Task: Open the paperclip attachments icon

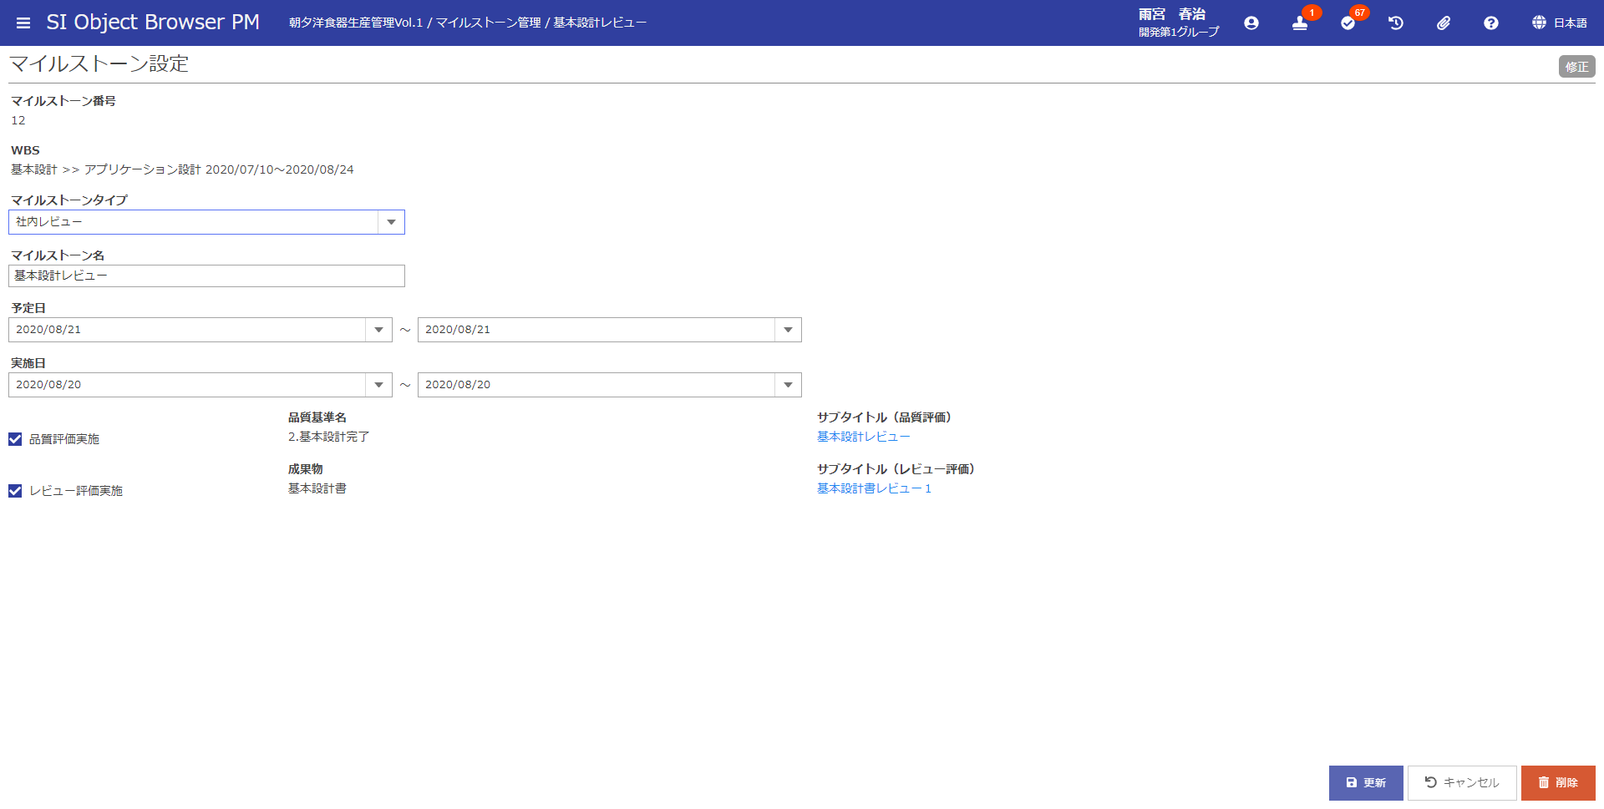Action: [1443, 23]
